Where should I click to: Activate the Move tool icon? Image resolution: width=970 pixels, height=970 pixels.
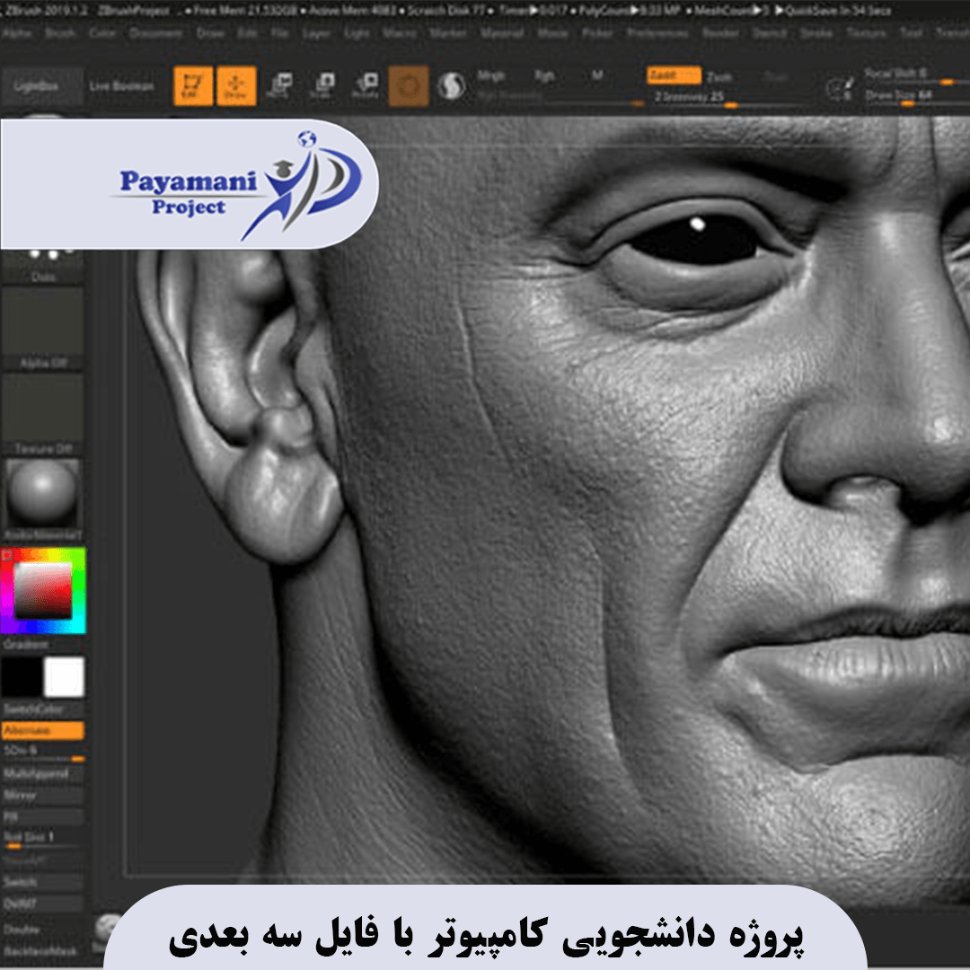279,86
